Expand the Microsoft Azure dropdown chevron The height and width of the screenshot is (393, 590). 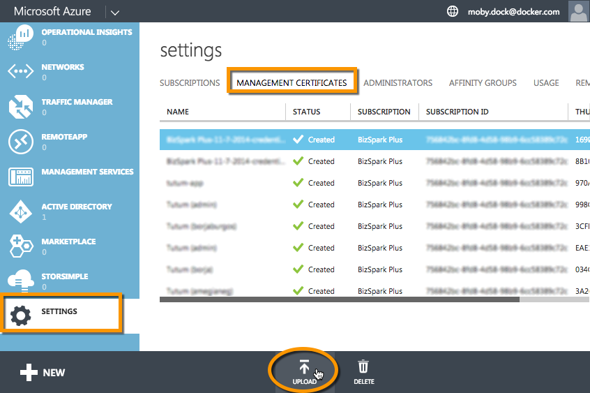point(114,12)
